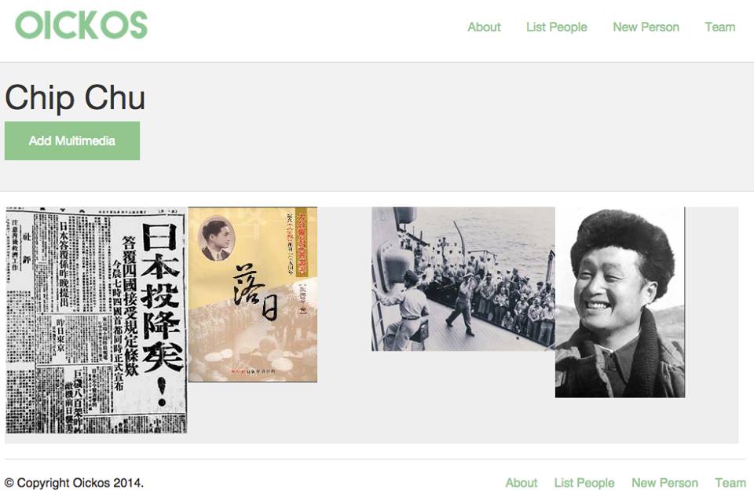Viewport: 754px width, 497px height.
Task: Choose New Person in the footer links
Action: pos(664,483)
